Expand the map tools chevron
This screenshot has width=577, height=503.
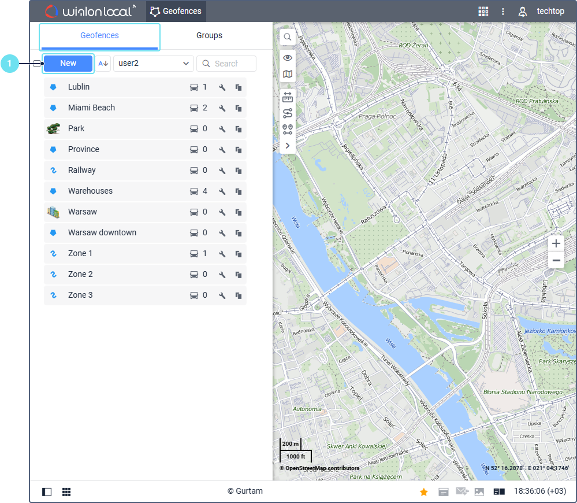[288, 146]
